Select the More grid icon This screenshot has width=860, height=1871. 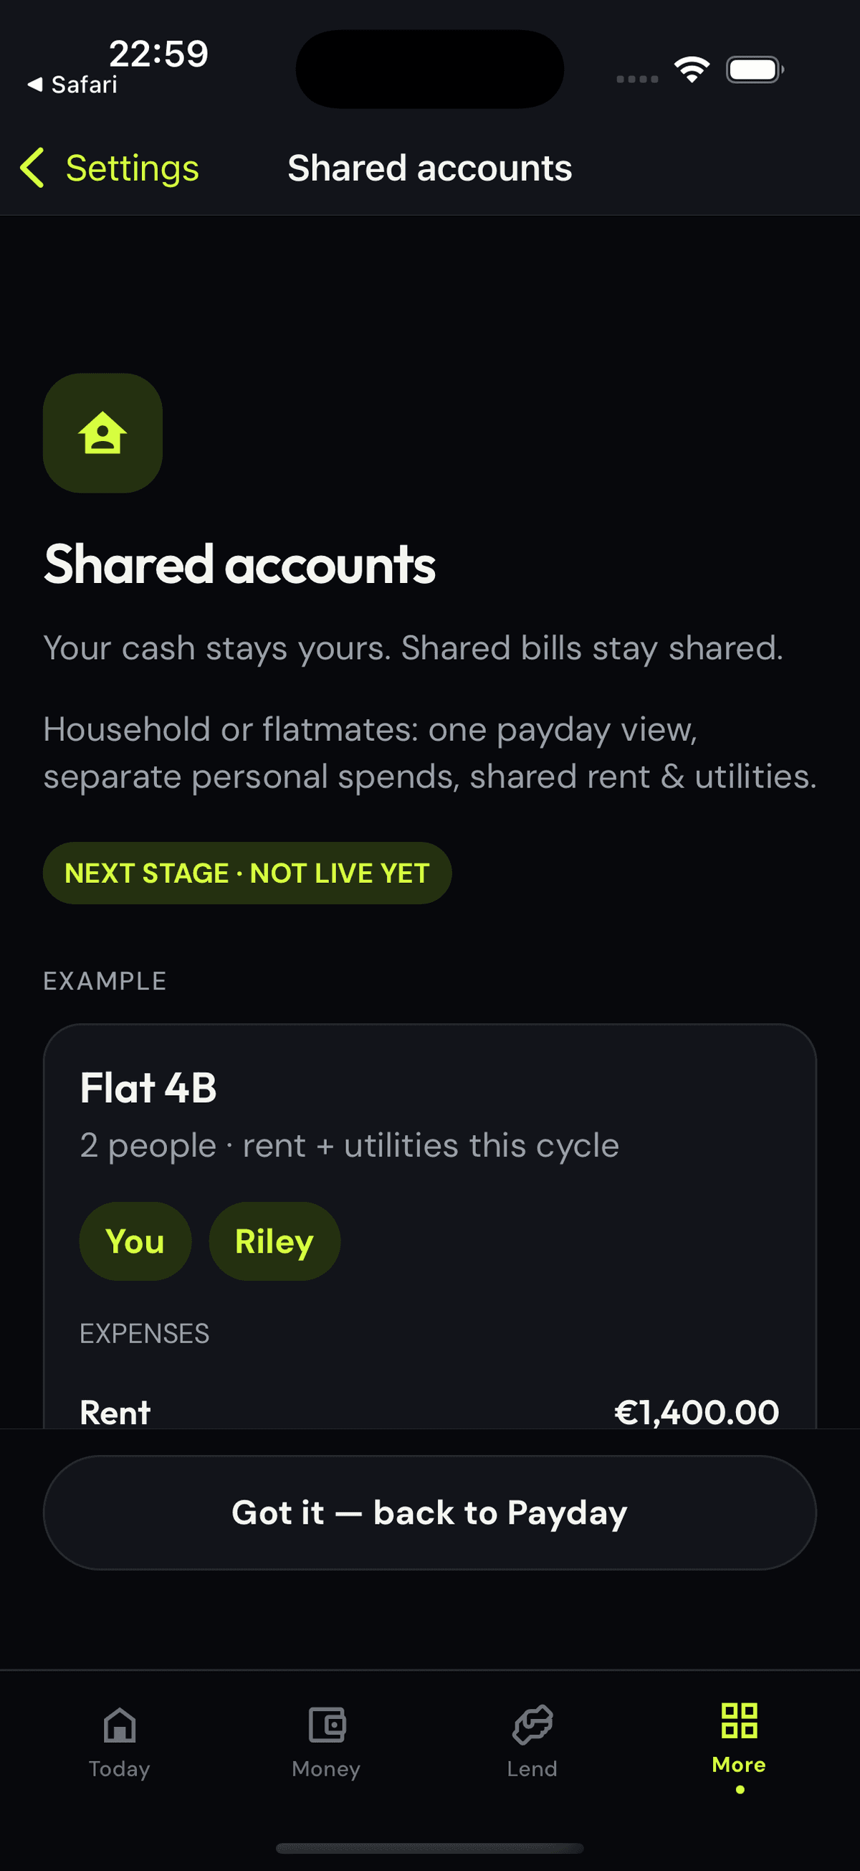(x=739, y=1720)
